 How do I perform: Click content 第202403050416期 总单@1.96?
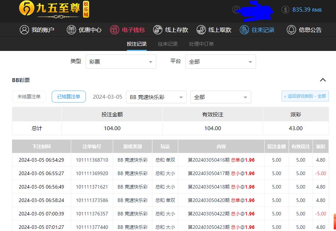pyautogui.click(x=221, y=160)
